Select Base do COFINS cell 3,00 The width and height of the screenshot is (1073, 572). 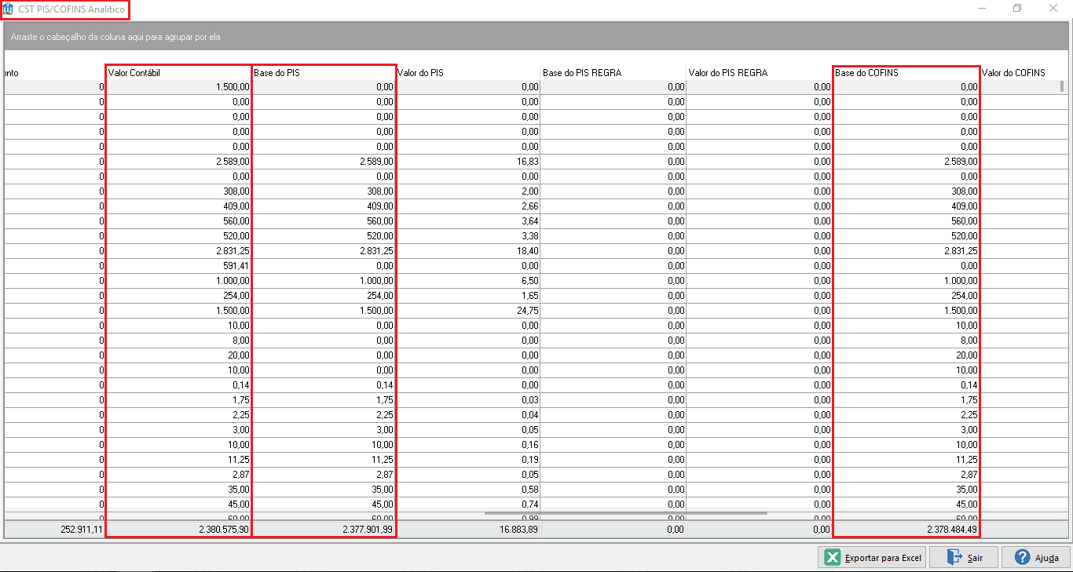(906, 430)
